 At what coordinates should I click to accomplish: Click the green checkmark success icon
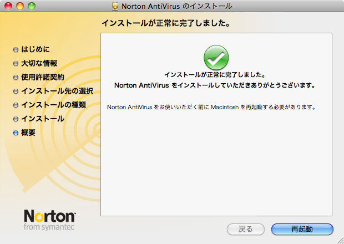216,58
